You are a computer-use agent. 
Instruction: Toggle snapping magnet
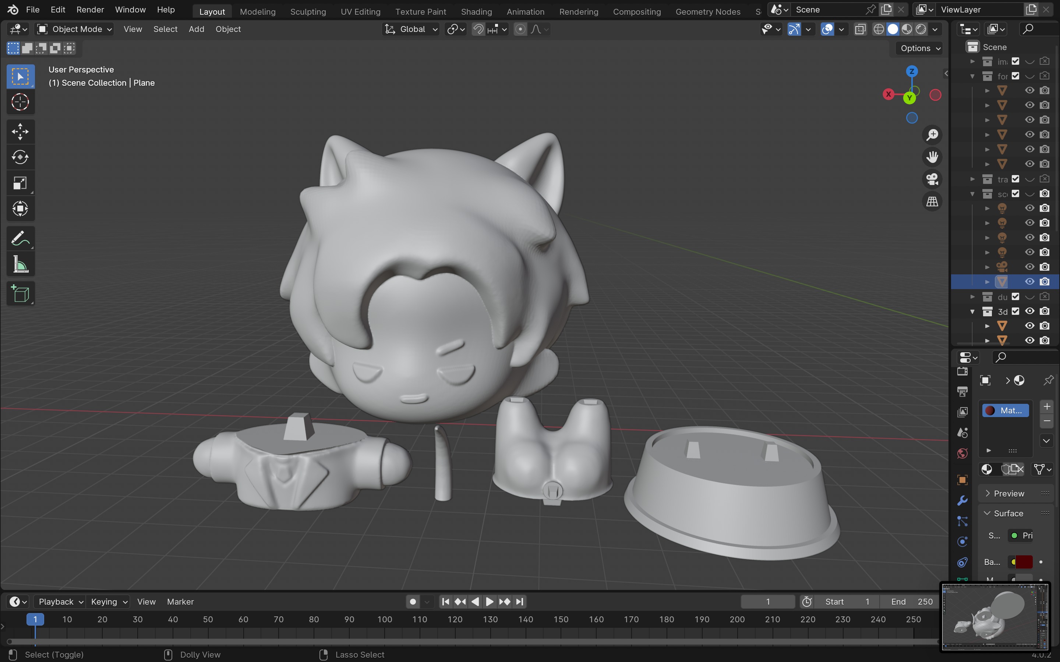[478, 29]
